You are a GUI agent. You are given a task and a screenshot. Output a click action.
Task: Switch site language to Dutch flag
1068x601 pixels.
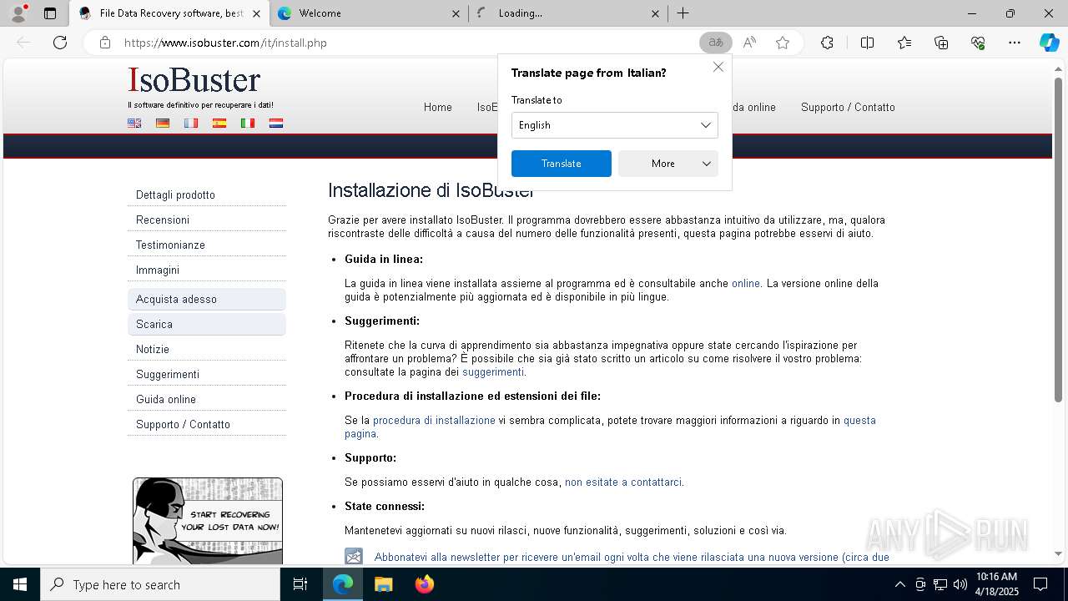(x=276, y=123)
